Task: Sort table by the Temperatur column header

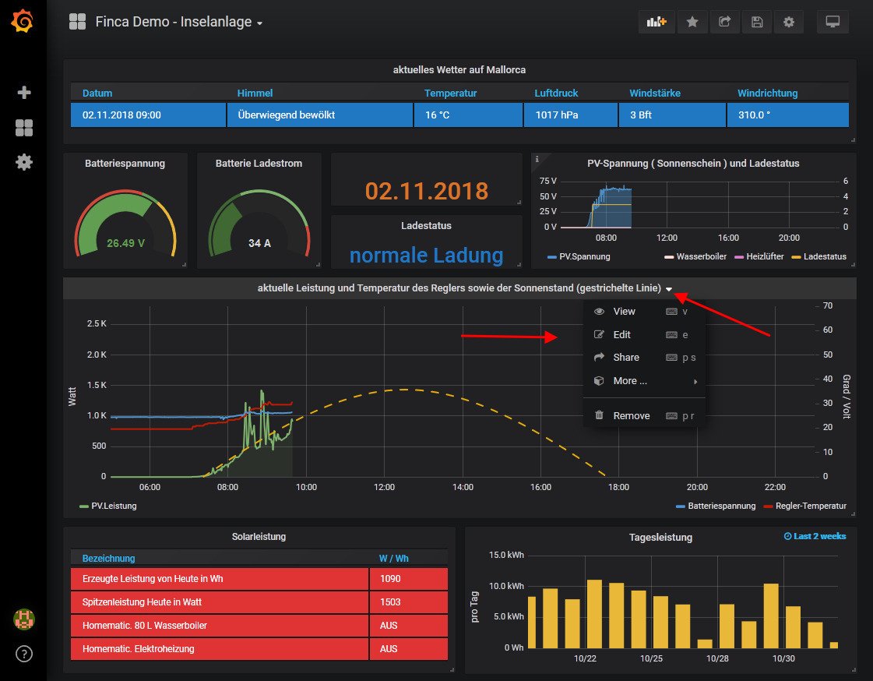Action: (450, 93)
